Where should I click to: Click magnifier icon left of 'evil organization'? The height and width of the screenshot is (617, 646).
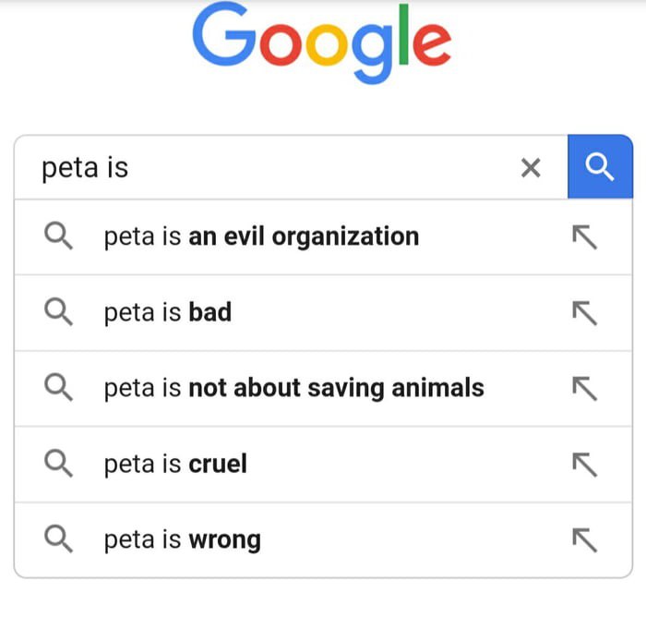pos(58,236)
